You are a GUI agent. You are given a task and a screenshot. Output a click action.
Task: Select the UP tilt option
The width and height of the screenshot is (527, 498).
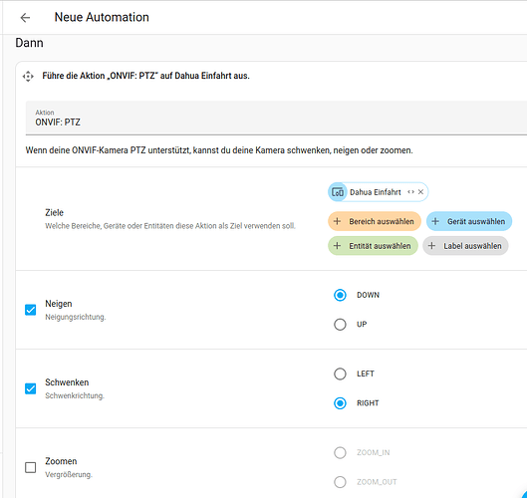coord(340,325)
